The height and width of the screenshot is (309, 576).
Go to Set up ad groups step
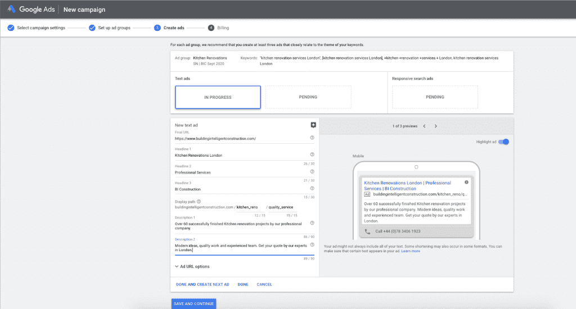tap(114, 28)
